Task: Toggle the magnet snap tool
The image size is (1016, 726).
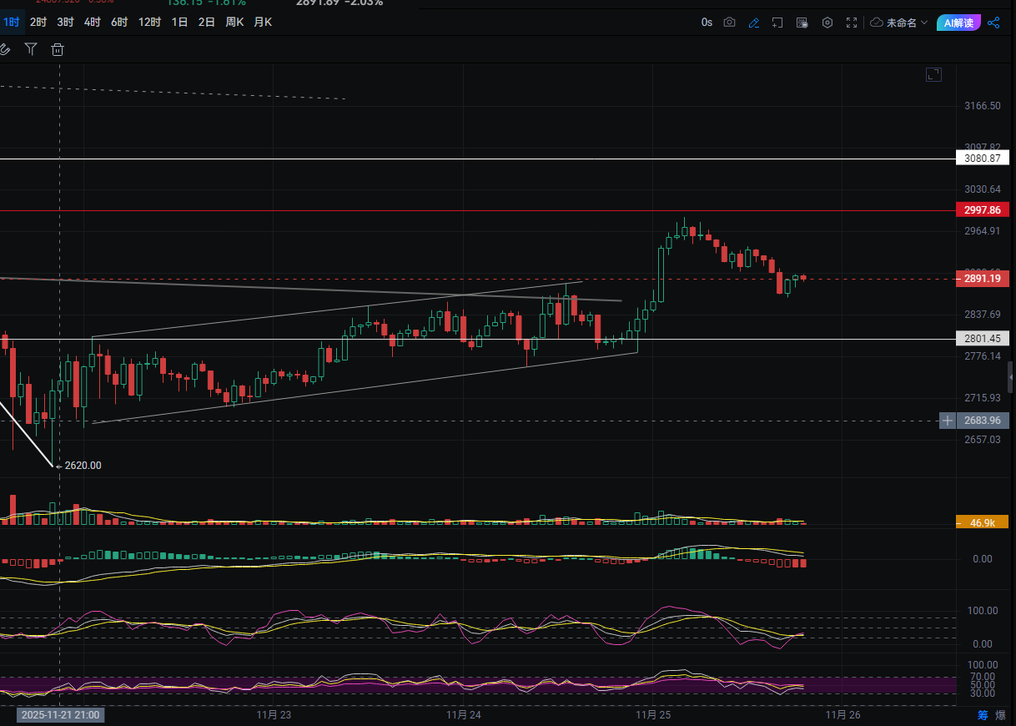Action: 4,49
